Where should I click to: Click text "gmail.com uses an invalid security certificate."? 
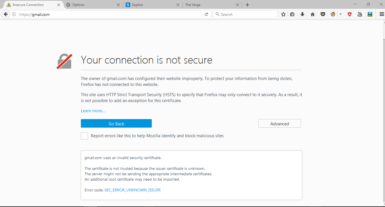click(123, 158)
